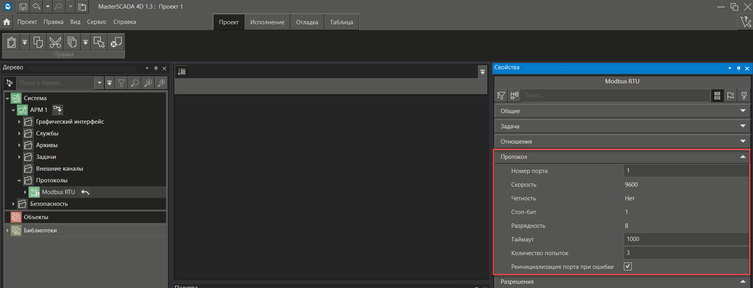This screenshot has height=288, width=753.
Task: Expand the Графический интерфейс tree node
Action: (x=19, y=122)
